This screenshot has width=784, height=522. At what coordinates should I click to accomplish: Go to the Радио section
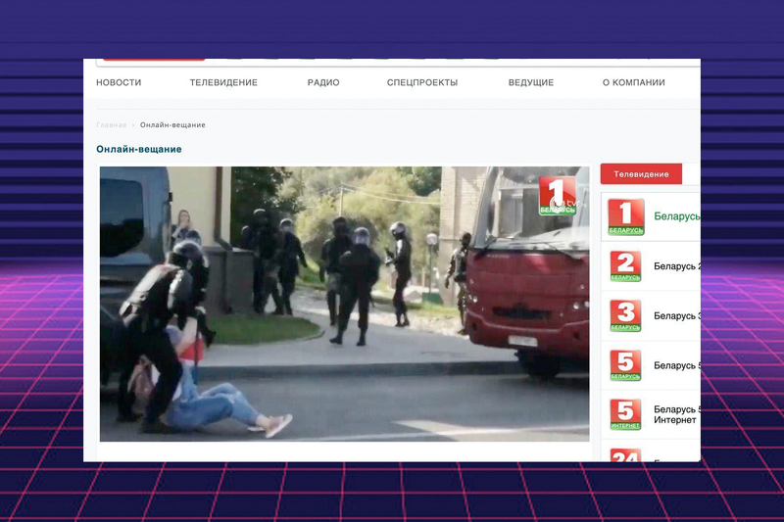[323, 83]
